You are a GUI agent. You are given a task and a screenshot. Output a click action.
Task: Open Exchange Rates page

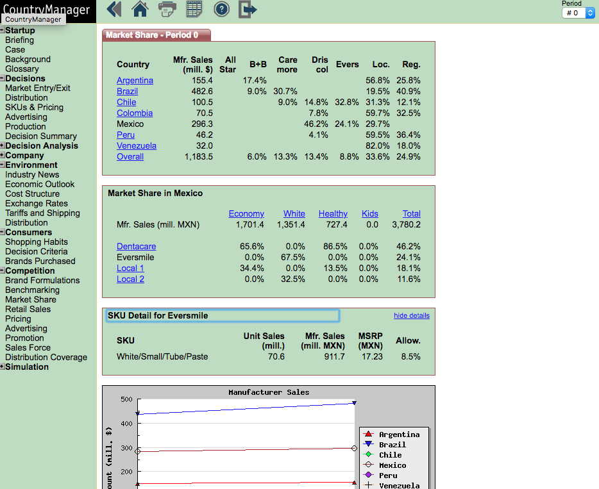[x=37, y=203]
